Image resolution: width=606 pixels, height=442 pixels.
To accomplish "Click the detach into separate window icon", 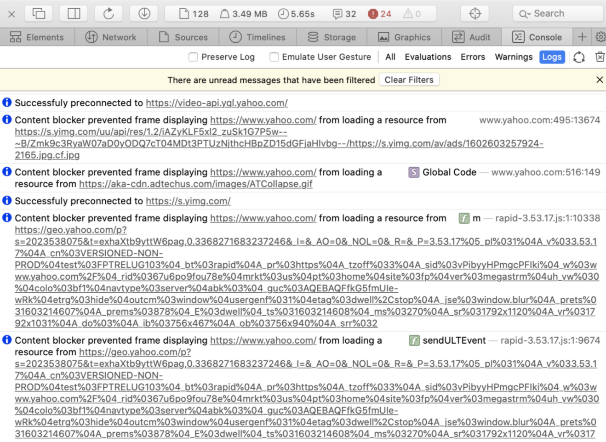I will (x=39, y=14).
